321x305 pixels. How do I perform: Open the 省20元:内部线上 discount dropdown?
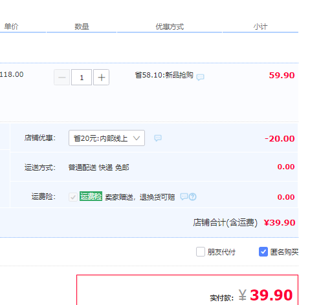(x=107, y=138)
